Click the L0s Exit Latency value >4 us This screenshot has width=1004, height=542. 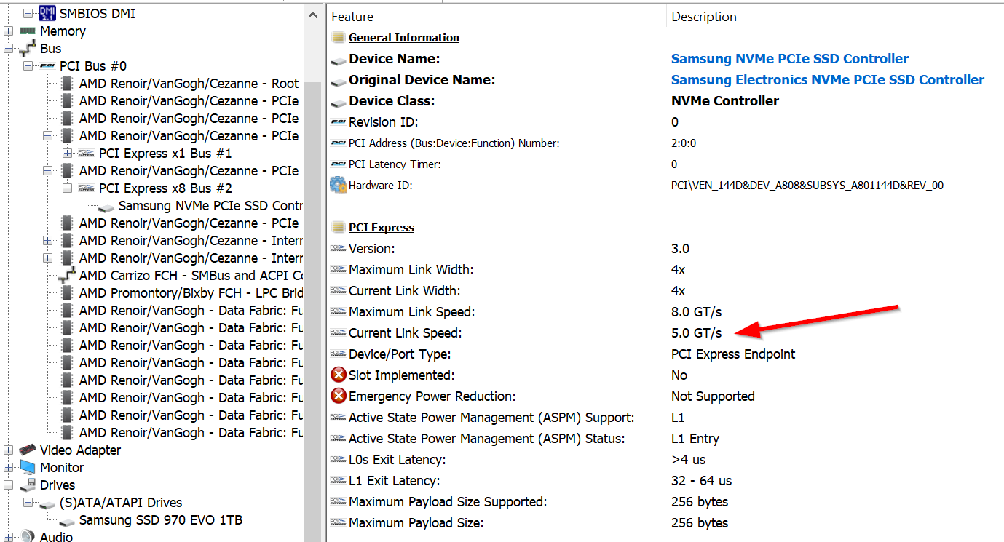coord(689,460)
